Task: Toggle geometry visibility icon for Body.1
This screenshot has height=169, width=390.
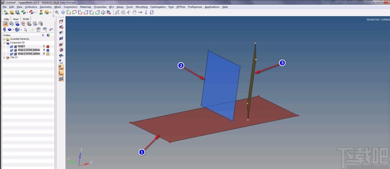Action: pyautogui.click(x=12, y=46)
